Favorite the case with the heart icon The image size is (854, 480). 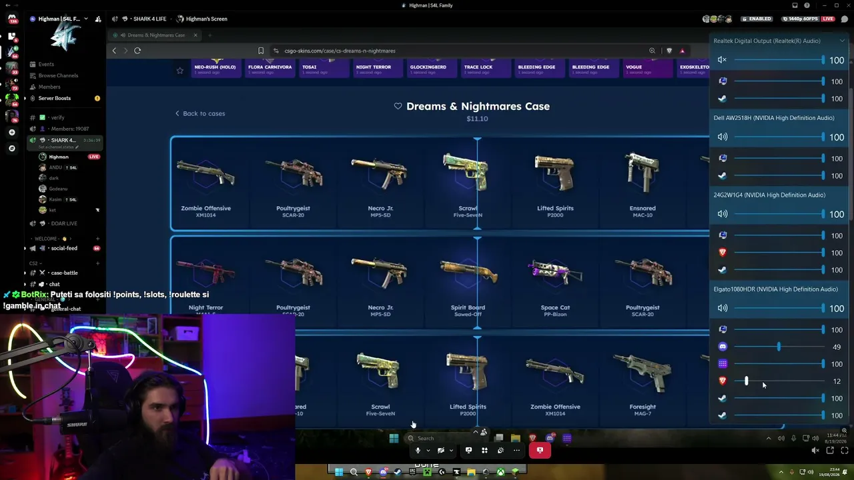coord(398,106)
